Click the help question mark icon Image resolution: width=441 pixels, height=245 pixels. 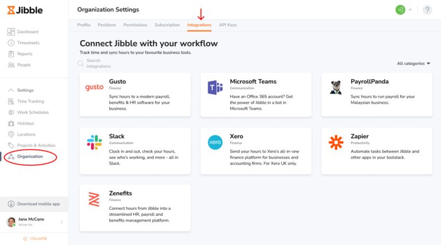click(x=427, y=10)
